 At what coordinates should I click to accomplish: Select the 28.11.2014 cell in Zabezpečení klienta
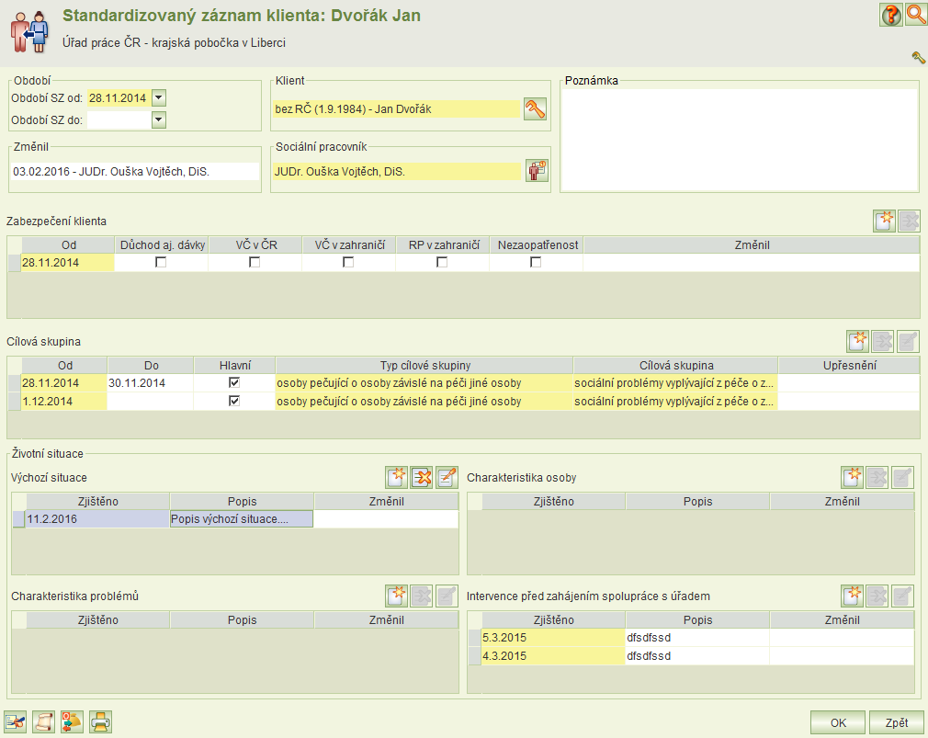point(67,263)
